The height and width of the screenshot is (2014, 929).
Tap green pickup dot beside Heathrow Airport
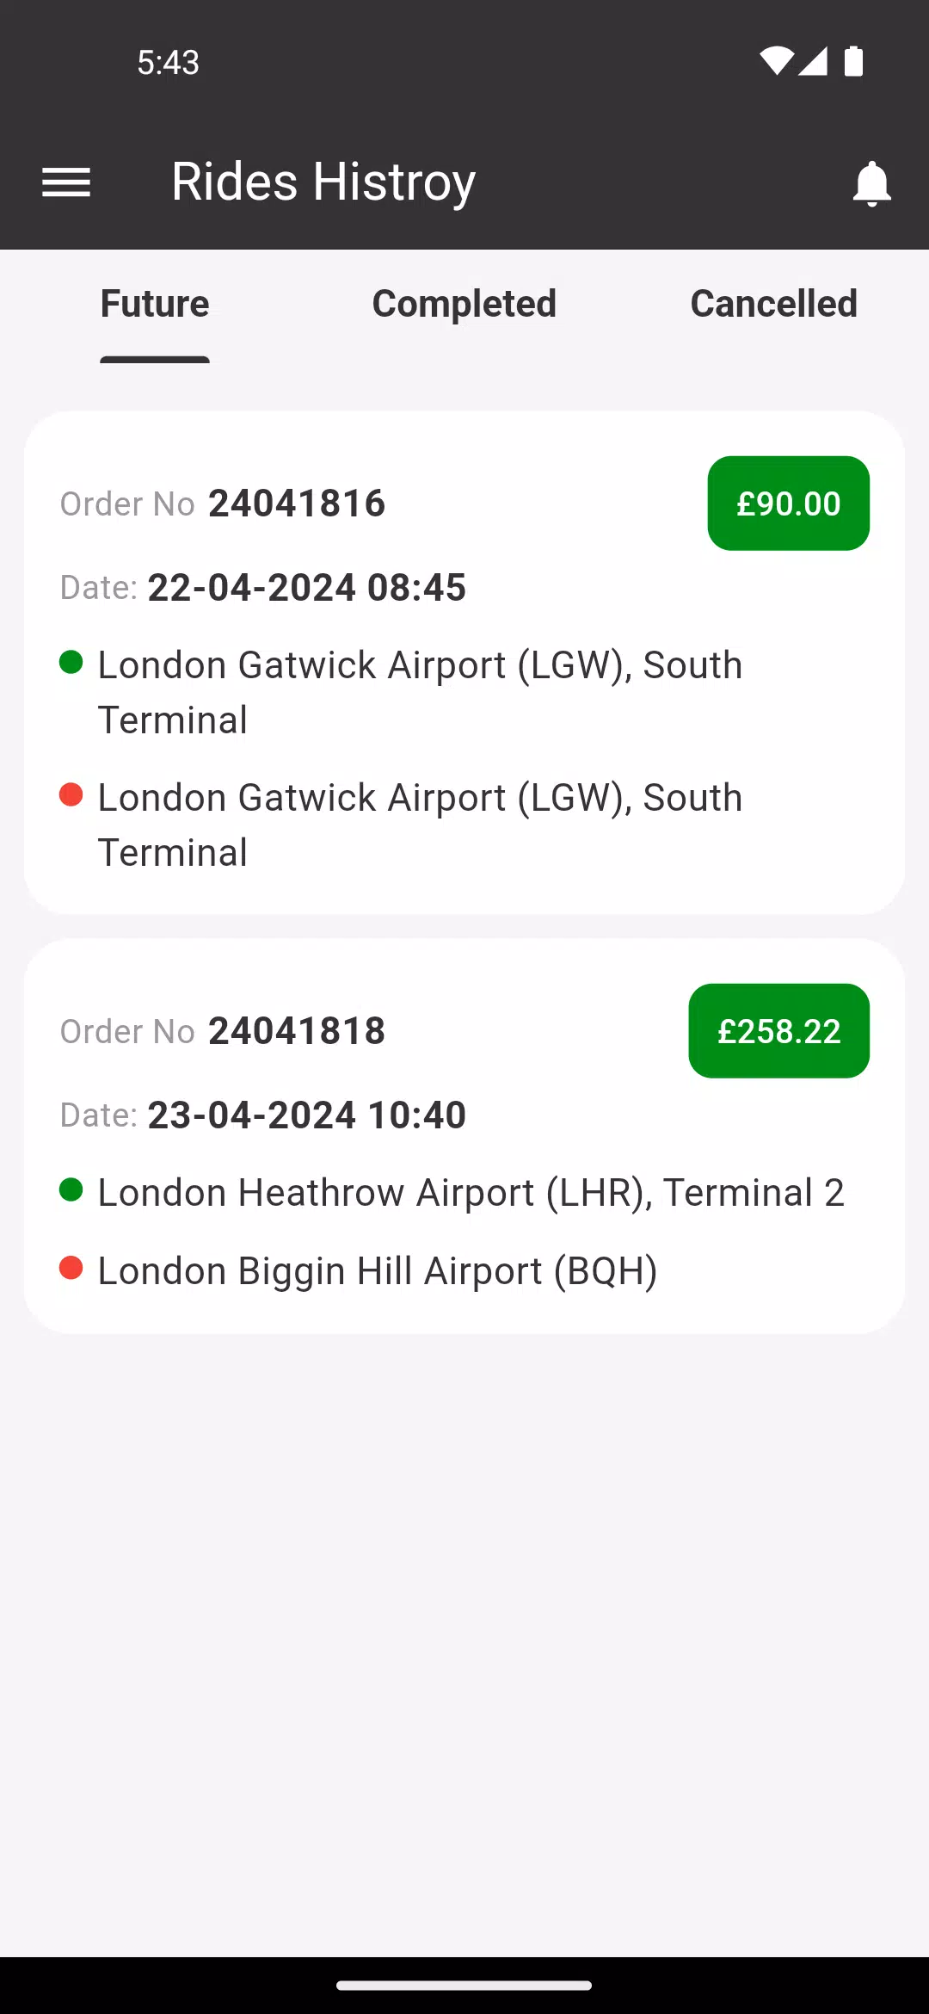pos(71,1190)
